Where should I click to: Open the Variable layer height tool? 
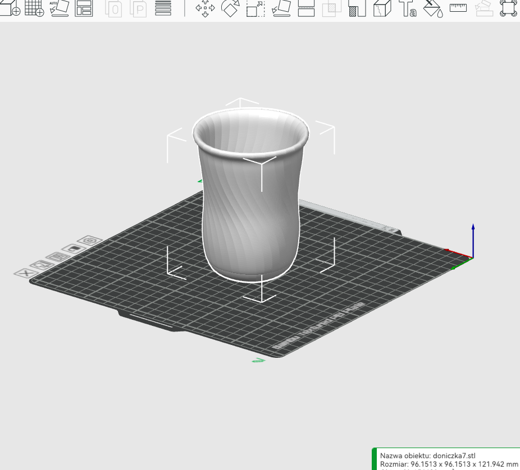click(163, 8)
